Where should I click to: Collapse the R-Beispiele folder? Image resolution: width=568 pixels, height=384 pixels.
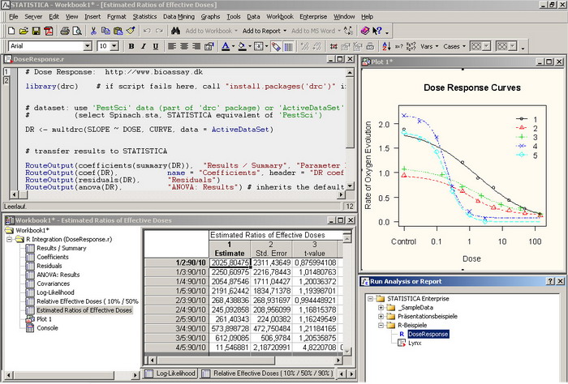pyautogui.click(x=381, y=326)
